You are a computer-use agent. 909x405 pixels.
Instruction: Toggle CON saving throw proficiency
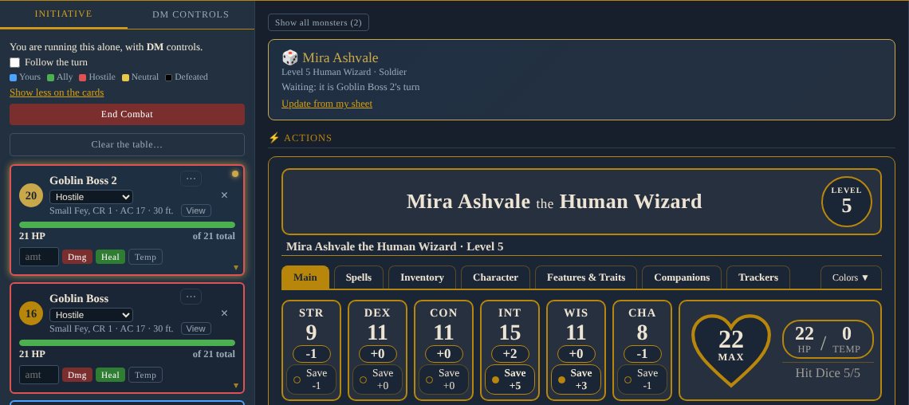(x=429, y=380)
